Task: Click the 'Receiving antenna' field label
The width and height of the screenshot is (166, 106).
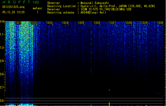Action: (61, 12)
